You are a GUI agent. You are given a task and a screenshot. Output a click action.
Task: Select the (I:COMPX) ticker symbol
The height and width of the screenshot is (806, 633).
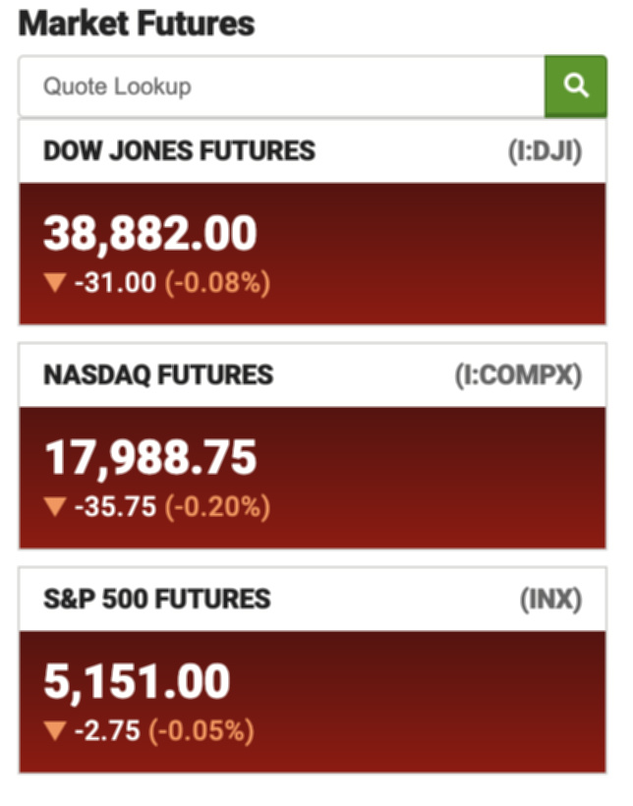point(518,375)
